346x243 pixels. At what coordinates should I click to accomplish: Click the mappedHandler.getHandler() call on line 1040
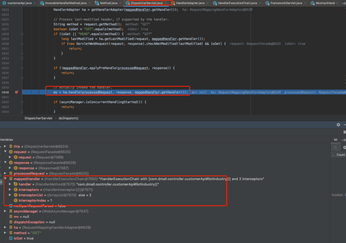(x=160, y=92)
